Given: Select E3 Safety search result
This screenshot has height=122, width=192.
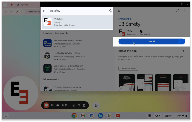Looking at the screenshot, I should (x=77, y=22).
